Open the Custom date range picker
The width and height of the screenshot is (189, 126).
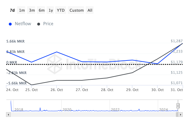pos(77,10)
